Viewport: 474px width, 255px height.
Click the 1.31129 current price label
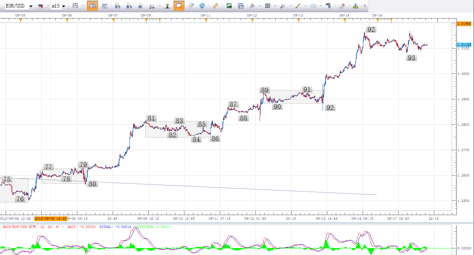click(x=464, y=45)
